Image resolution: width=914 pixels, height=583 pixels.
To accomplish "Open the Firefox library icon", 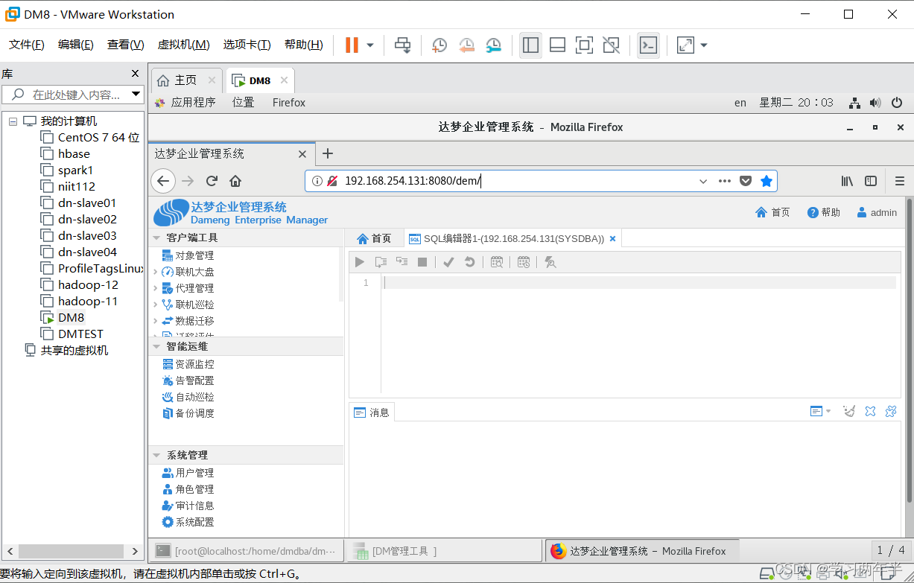I will tap(847, 181).
